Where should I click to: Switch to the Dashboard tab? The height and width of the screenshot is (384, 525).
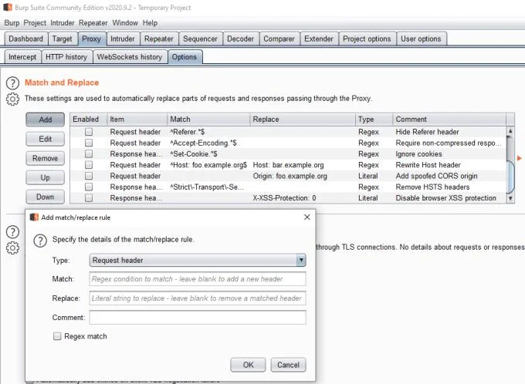coord(25,39)
